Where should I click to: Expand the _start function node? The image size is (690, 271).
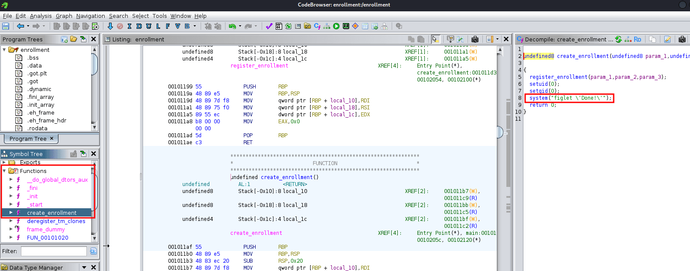[x=11, y=204]
